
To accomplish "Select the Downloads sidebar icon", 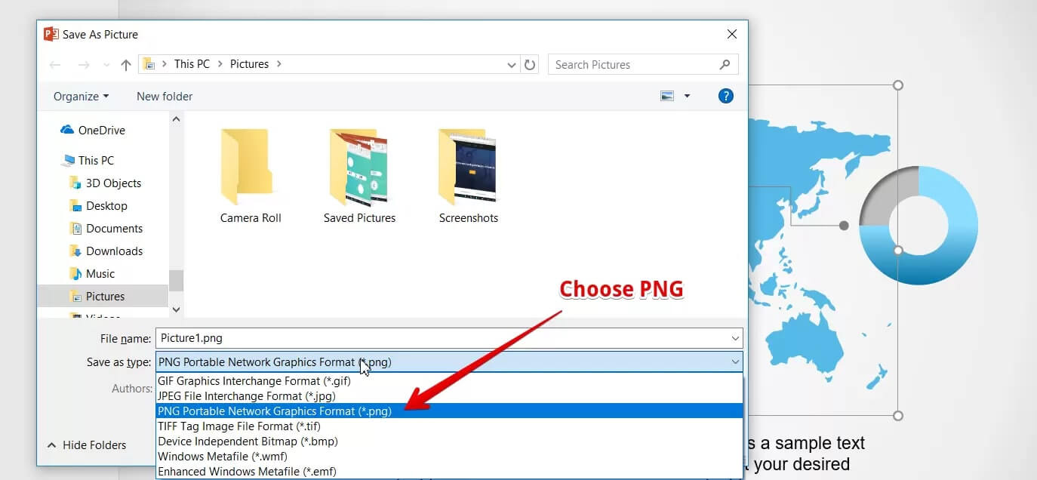I will (x=75, y=251).
